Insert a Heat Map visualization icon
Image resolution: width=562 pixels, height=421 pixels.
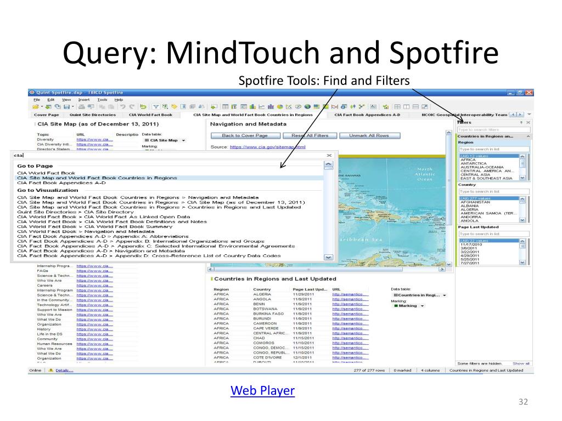click(325, 107)
